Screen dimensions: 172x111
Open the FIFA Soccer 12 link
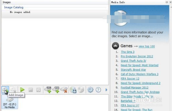(x=130, y=79)
